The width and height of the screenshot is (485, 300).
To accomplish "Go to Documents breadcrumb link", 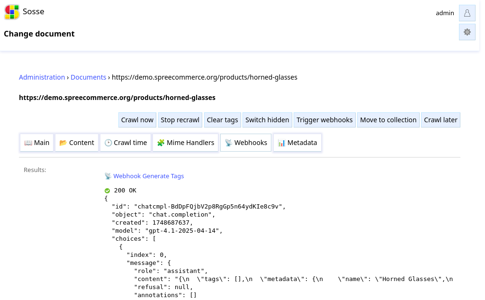I will coord(89,77).
